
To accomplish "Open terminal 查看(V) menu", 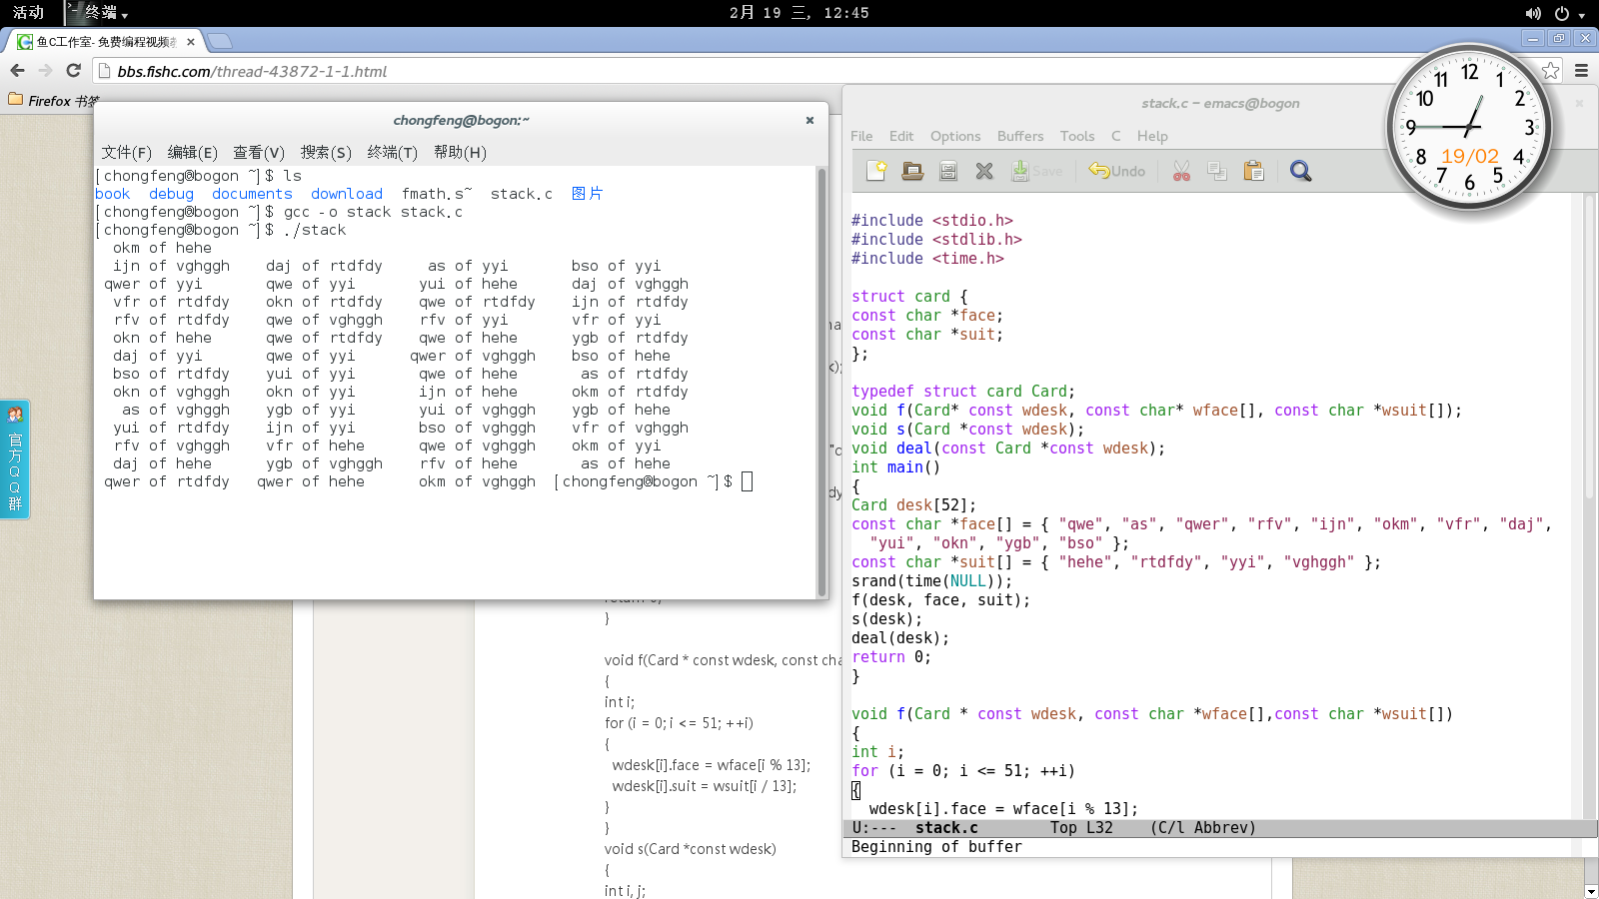I will pyautogui.click(x=259, y=152).
